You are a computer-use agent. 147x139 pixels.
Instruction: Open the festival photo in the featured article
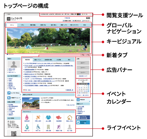pyautogui.click(x=31, y=103)
